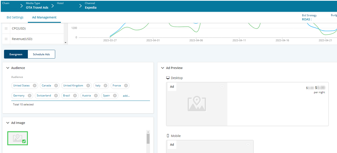Click heart icon on Mobile ad preview
Image resolution: width=337 pixels, height=153 pixels.
tap(248, 145)
